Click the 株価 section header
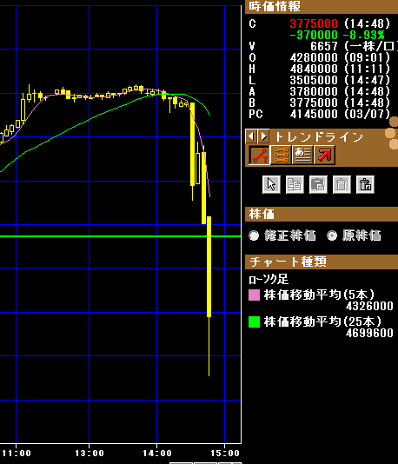The image size is (398, 464). [x=322, y=214]
